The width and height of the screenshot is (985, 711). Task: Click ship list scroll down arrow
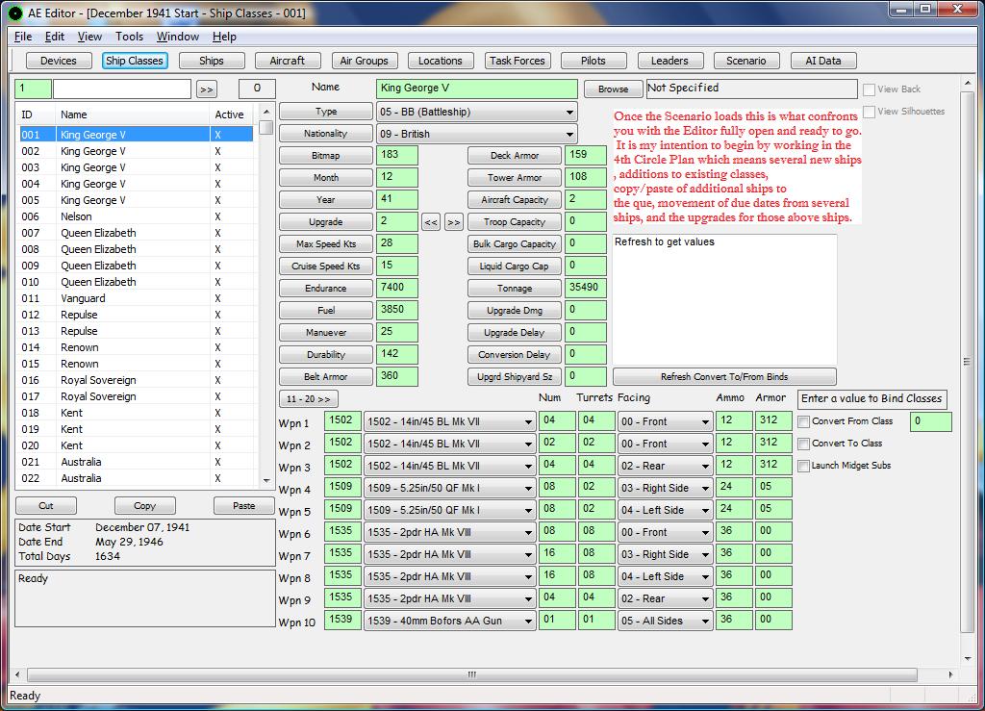(266, 480)
